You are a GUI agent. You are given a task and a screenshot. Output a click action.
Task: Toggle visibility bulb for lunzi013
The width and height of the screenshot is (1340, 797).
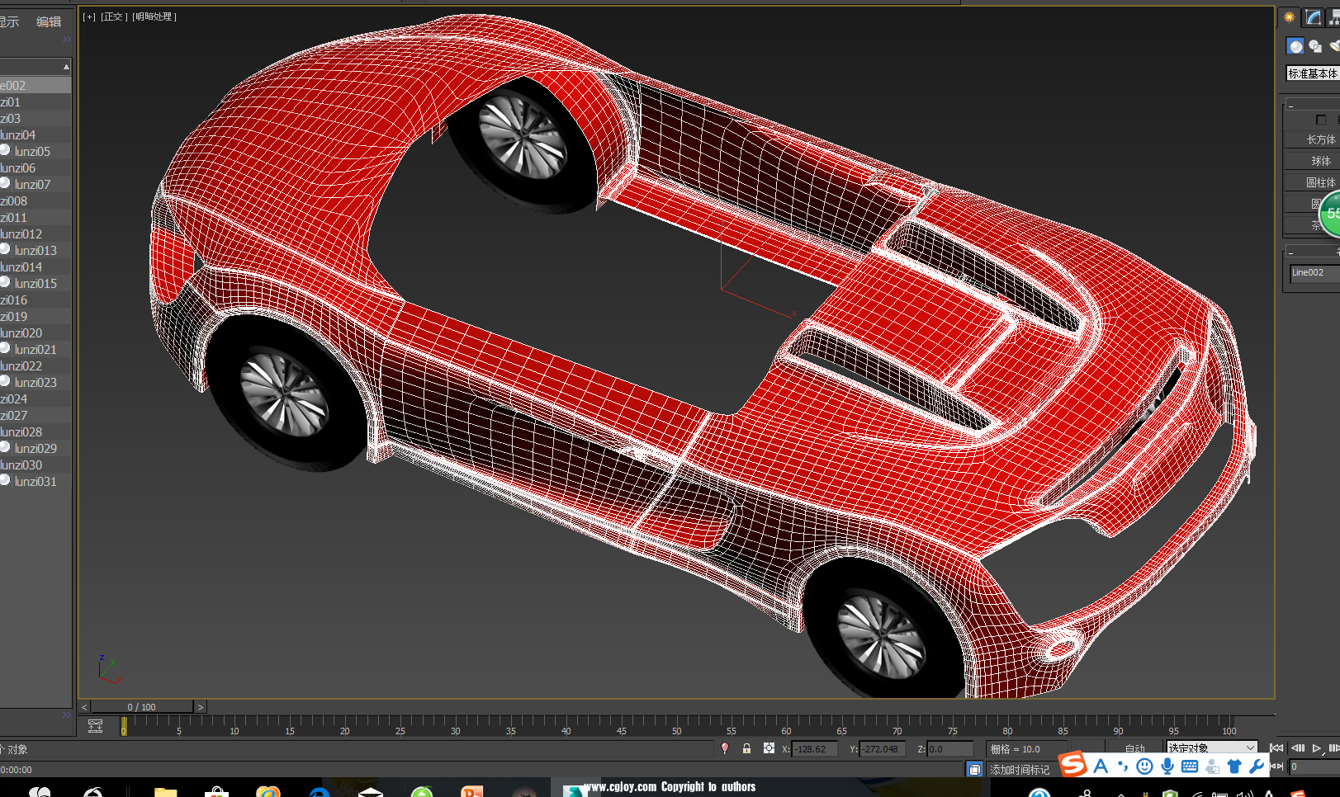coord(5,249)
